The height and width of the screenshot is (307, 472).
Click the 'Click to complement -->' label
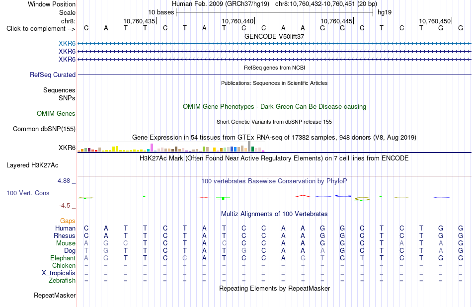tap(41, 29)
